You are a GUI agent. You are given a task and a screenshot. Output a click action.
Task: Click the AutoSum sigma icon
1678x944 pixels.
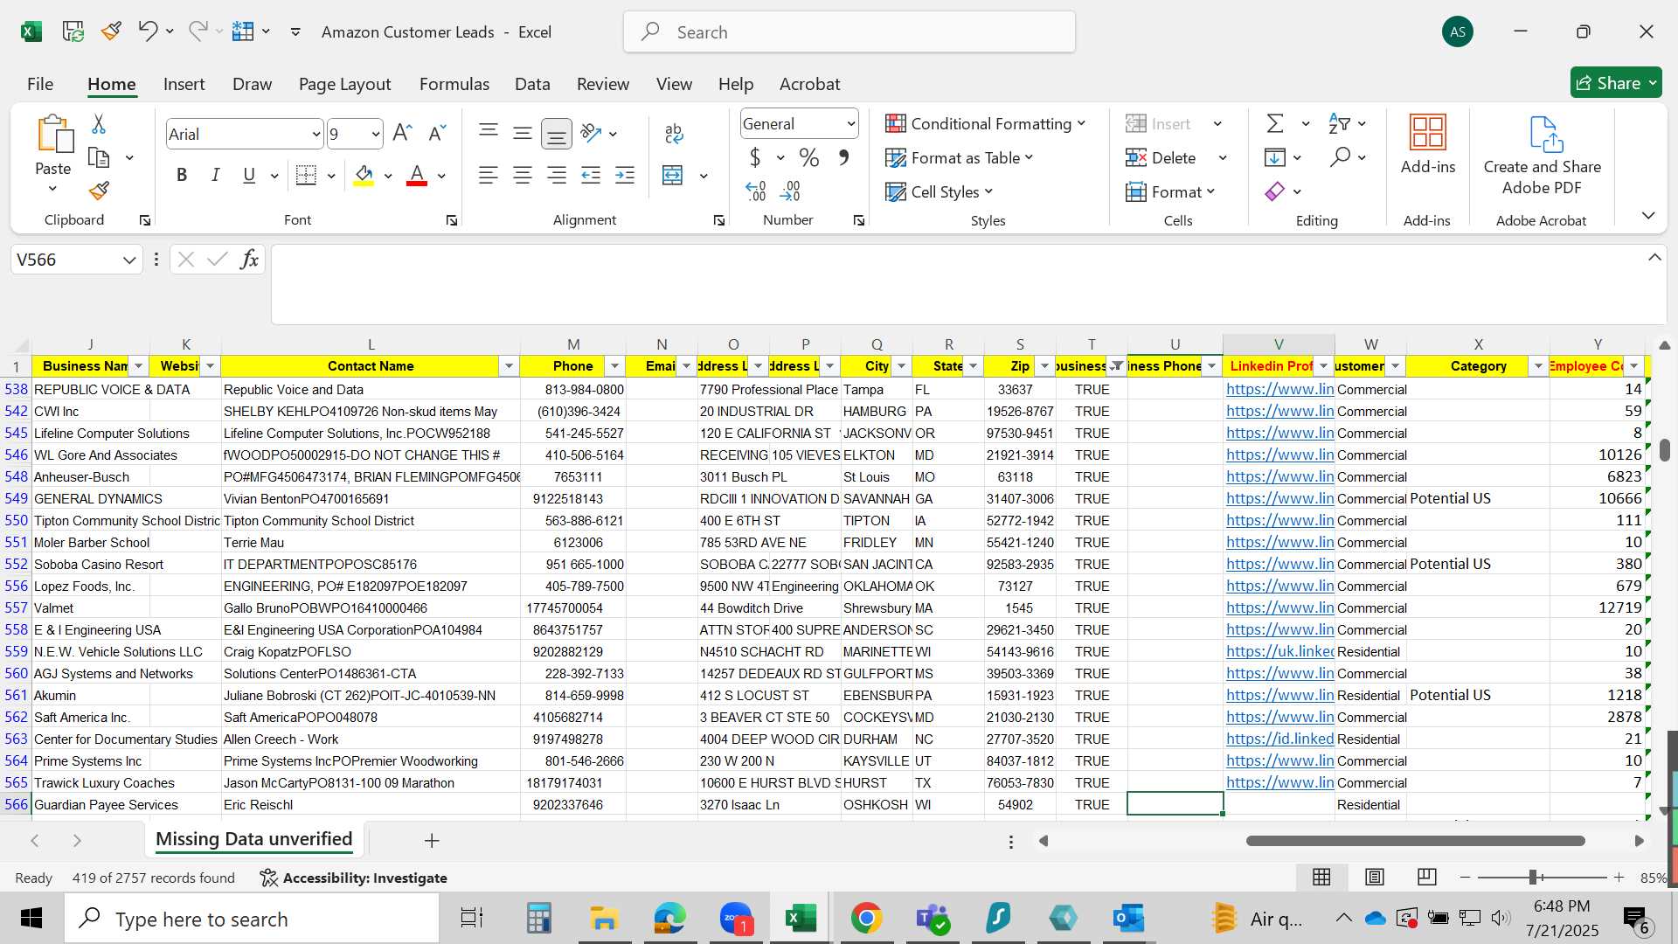1275,123
